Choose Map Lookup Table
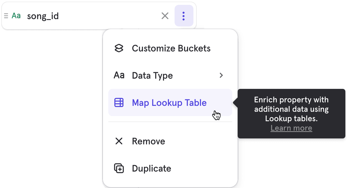347x188 pixels. 169,103
